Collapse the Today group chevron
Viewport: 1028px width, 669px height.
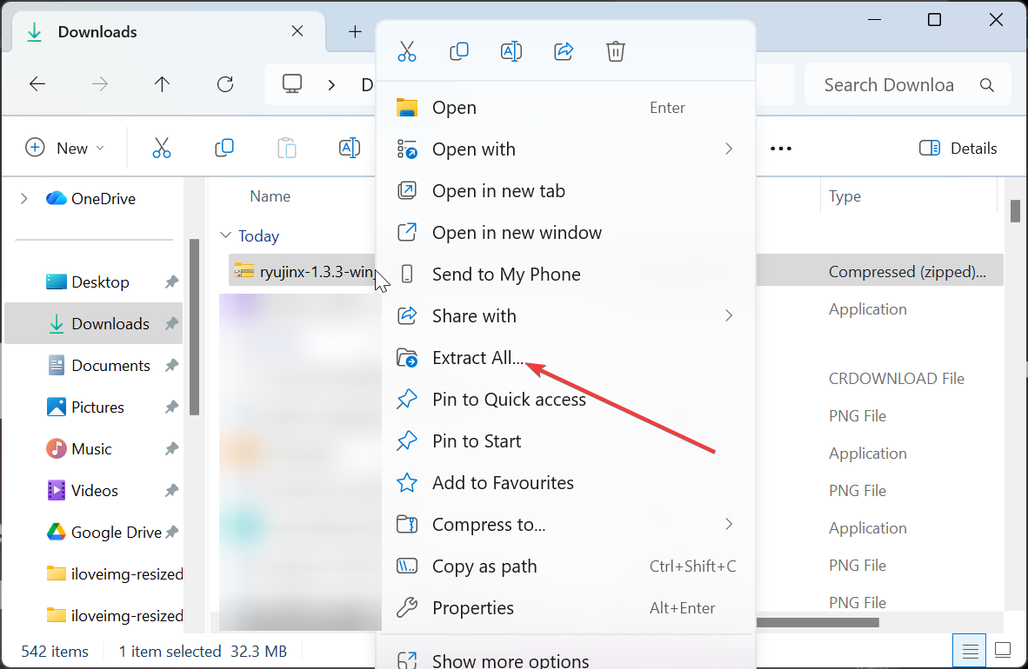[225, 235]
